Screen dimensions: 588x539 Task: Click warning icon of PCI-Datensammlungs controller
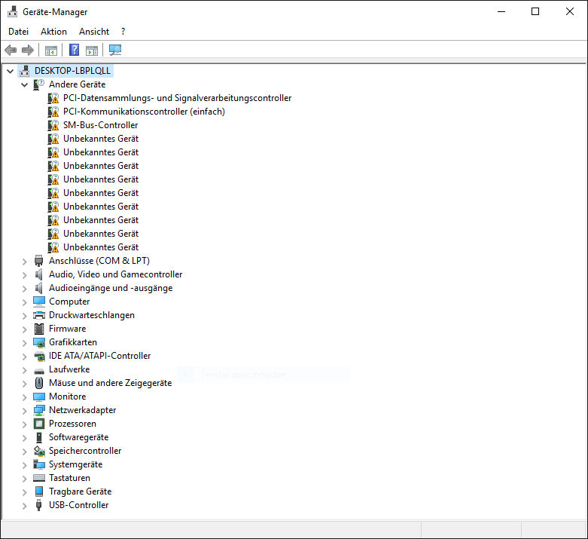click(53, 98)
